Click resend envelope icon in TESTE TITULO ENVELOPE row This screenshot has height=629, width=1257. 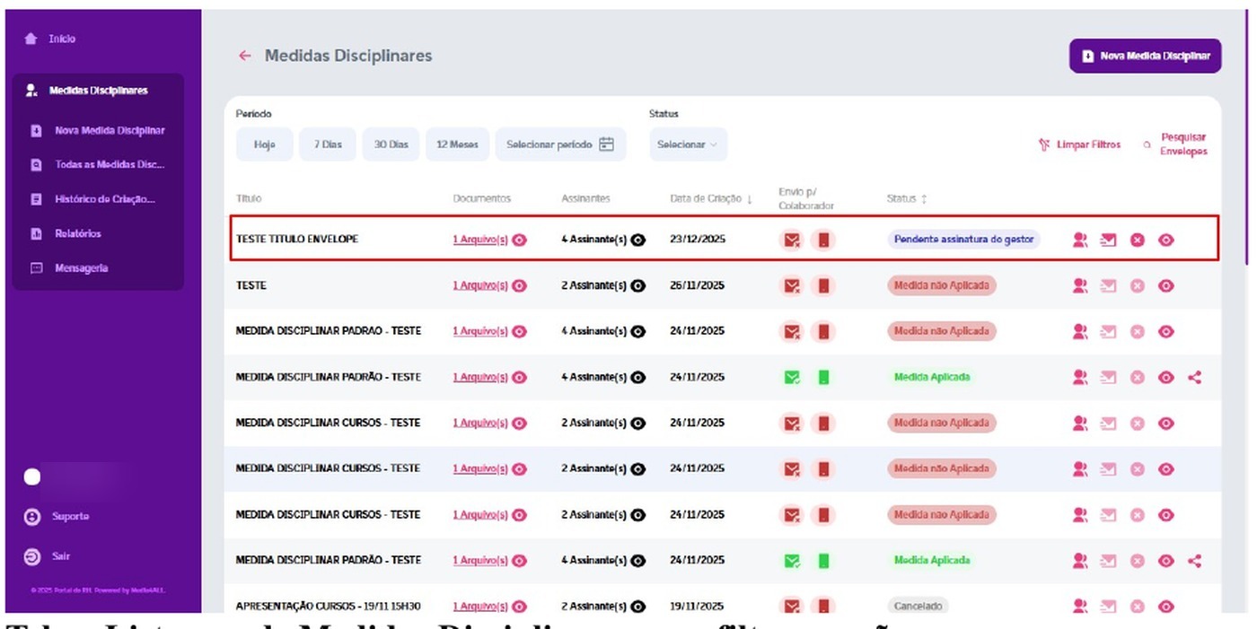click(x=1109, y=240)
